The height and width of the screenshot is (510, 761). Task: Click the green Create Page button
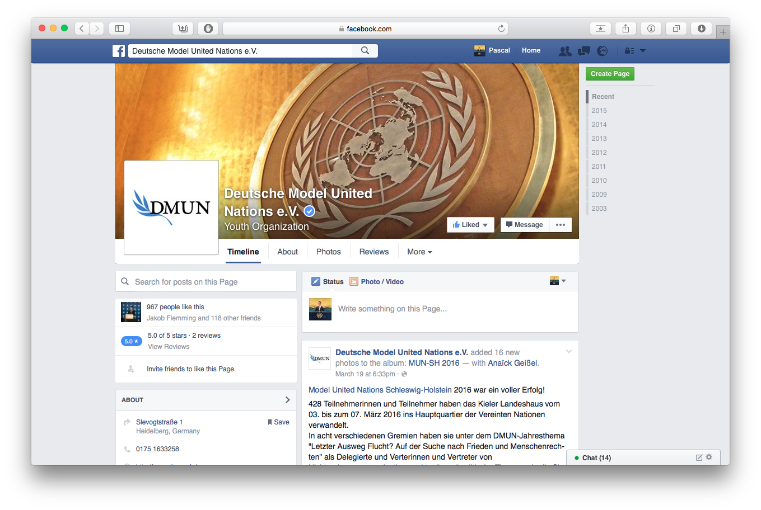click(610, 74)
